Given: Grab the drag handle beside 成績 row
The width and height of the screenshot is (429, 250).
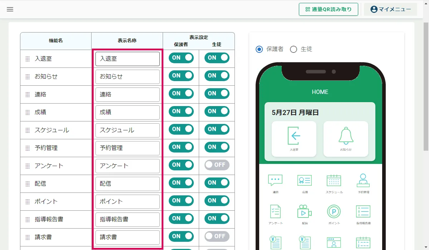Looking at the screenshot, I should (28, 112).
